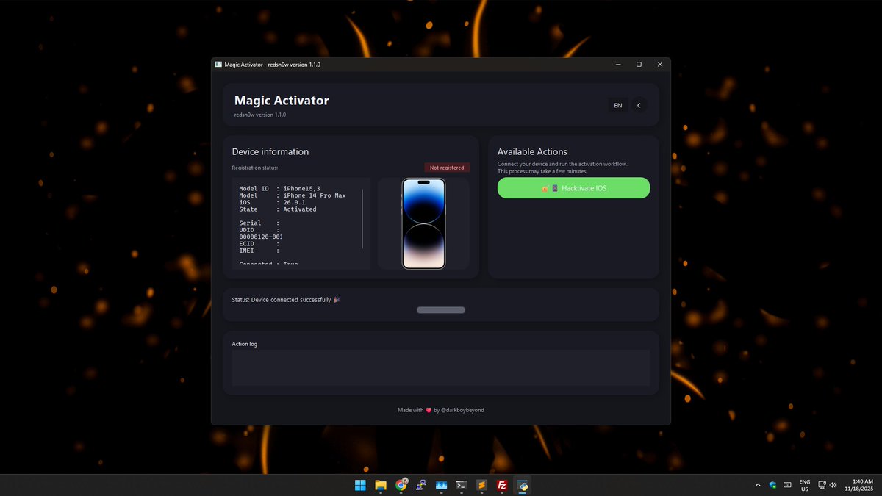The height and width of the screenshot is (496, 882).
Task: Open Google Chrome from the taskbar
Action: point(401,485)
